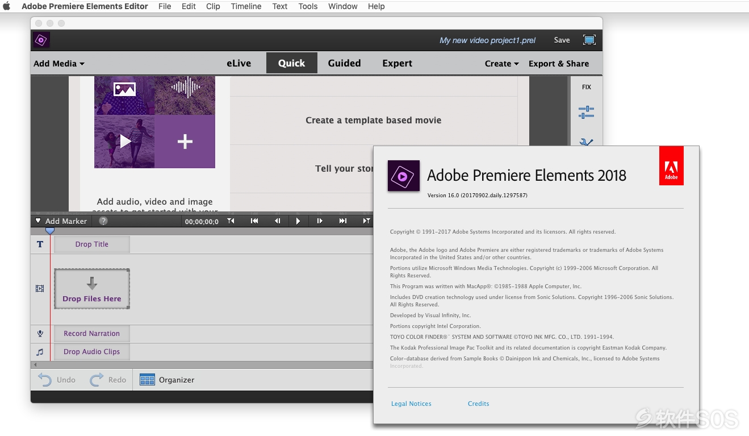The width and height of the screenshot is (749, 436).
Task: Go to previous marker in transport
Action: point(231,221)
